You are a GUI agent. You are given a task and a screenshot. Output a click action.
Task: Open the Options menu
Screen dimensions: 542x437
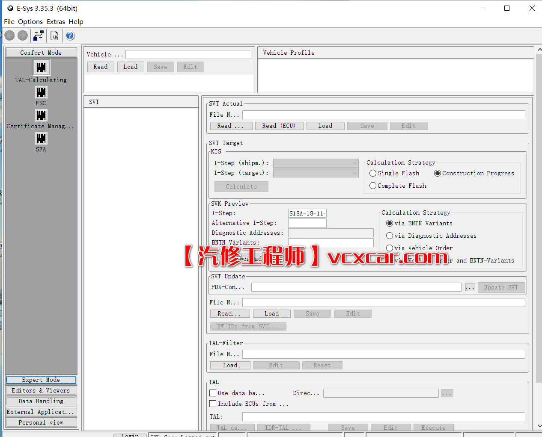pyautogui.click(x=30, y=21)
